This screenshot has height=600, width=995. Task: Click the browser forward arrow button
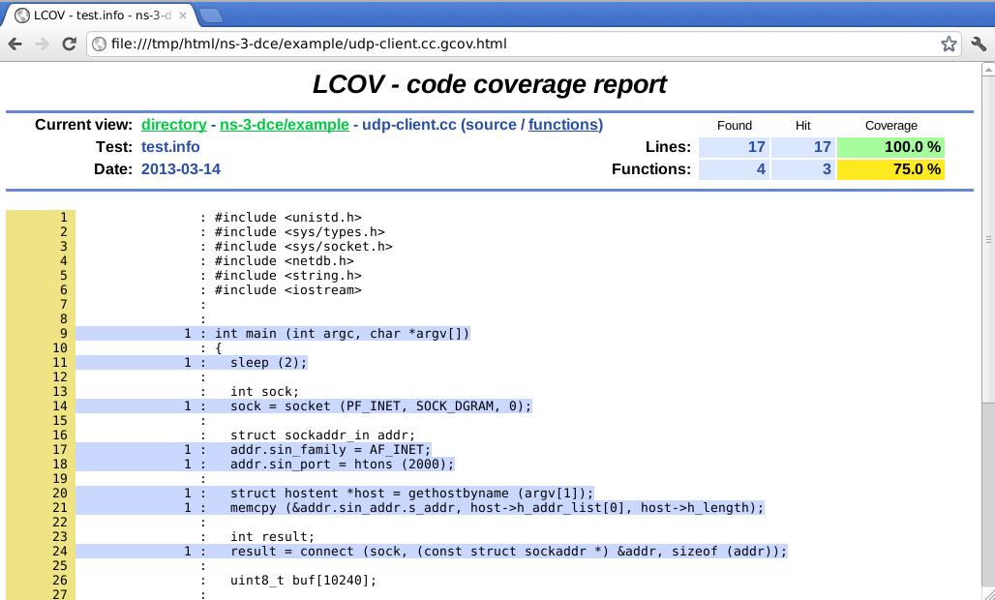[x=42, y=44]
